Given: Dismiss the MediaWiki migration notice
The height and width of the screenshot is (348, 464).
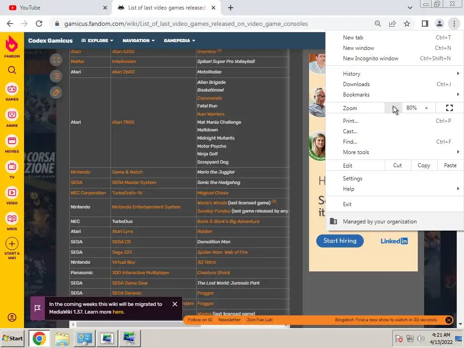Looking at the screenshot, I should pyautogui.click(x=175, y=304).
